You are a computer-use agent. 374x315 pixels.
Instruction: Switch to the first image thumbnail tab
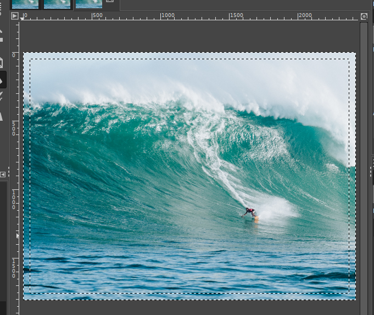(25, 4)
